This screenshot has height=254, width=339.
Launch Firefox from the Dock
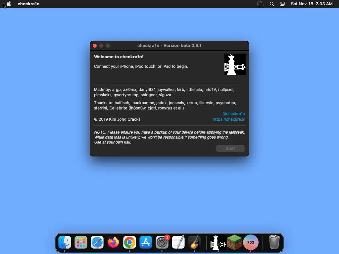113,242
